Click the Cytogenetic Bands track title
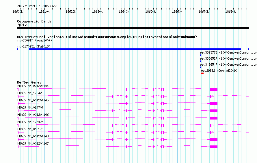This screenshot has width=257, height=163. point(34,21)
